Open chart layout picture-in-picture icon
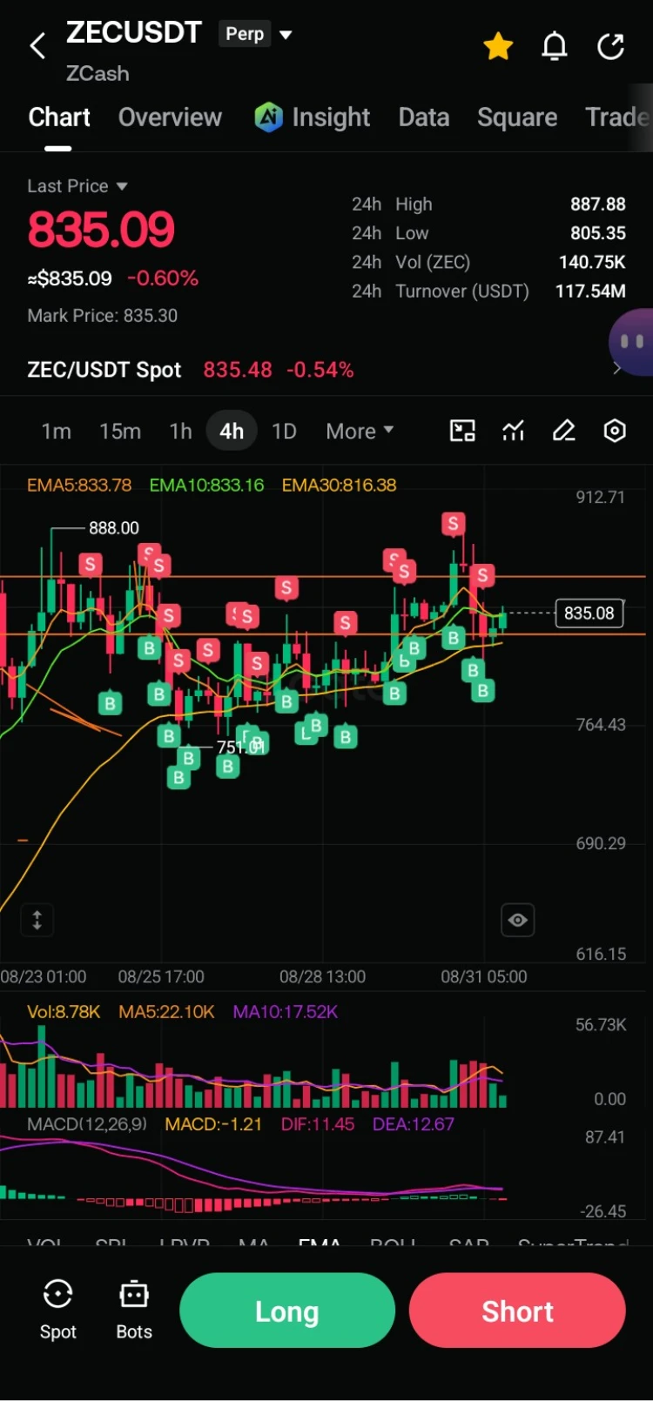653x1401 pixels. click(x=462, y=431)
